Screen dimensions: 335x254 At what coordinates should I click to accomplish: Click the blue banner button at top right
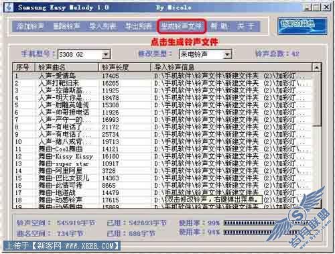[x=302, y=26]
